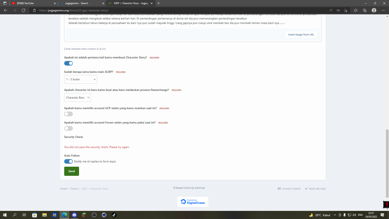Open Unread Content link

289,189
